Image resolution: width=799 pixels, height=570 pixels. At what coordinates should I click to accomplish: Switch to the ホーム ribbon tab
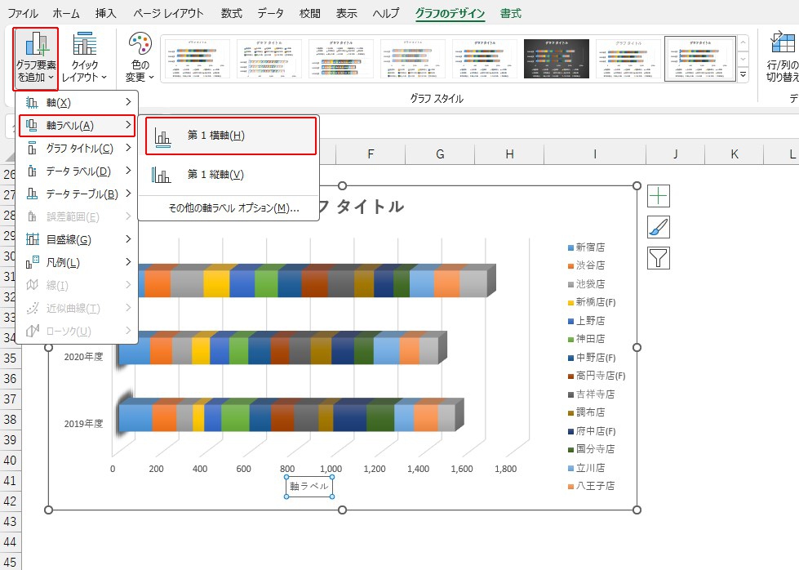(x=66, y=13)
